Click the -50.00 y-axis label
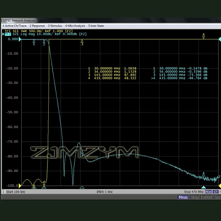221x221 pixels. point(12,112)
